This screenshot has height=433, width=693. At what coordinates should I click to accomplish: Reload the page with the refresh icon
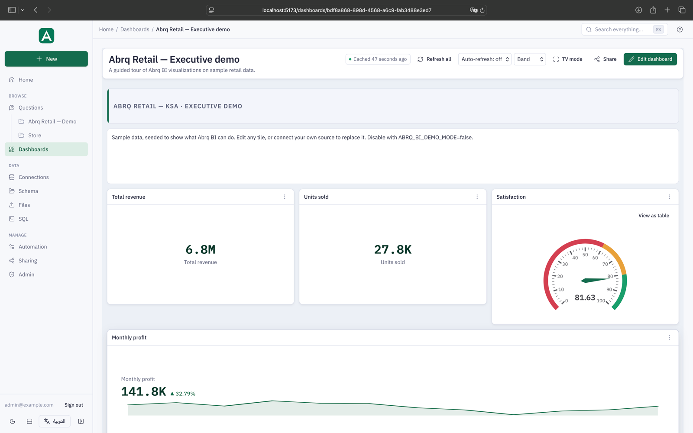click(482, 10)
